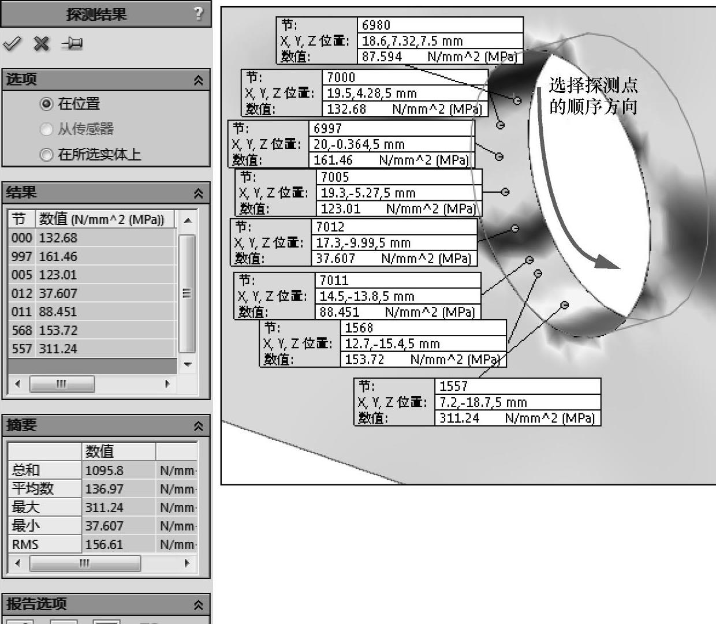Click summary horizontal scrollbar thumb
Image resolution: width=716 pixels, height=624 pixels.
click(85, 562)
